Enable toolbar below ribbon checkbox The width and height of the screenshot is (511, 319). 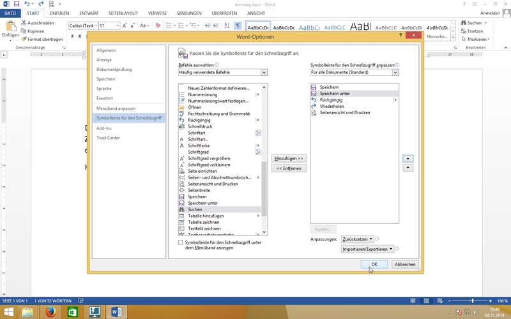point(181,242)
